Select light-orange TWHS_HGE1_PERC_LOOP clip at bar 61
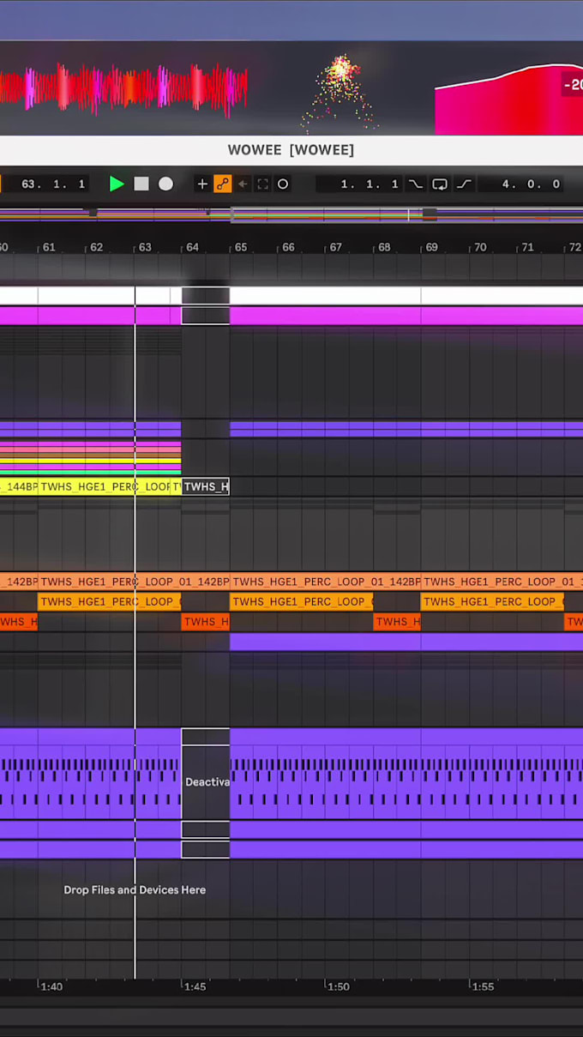 click(x=110, y=601)
